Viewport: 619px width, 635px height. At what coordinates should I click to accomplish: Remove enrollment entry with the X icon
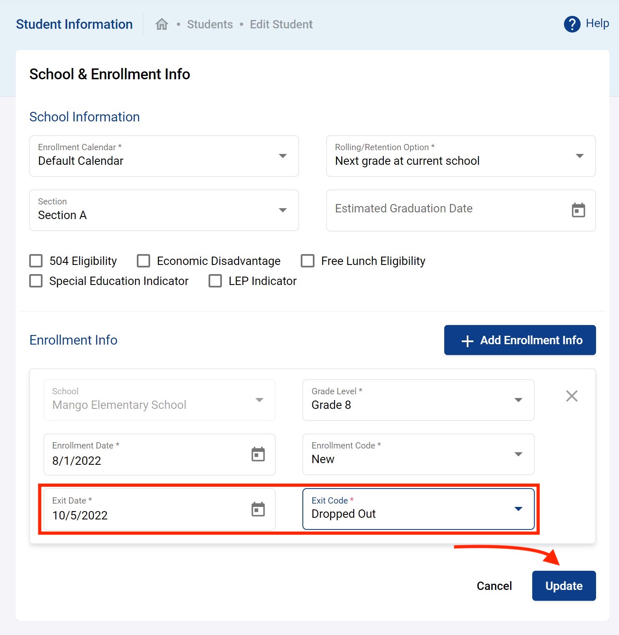click(x=571, y=396)
